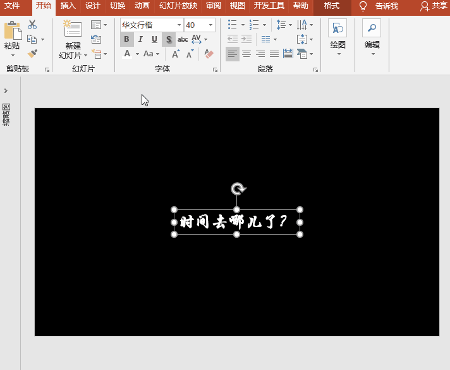450x370 pixels.
Task: Open slide section icon
Action: (x=96, y=54)
